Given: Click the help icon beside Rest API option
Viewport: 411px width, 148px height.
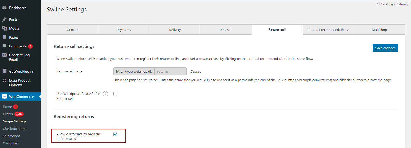Looking at the screenshot, I should 106,94.
